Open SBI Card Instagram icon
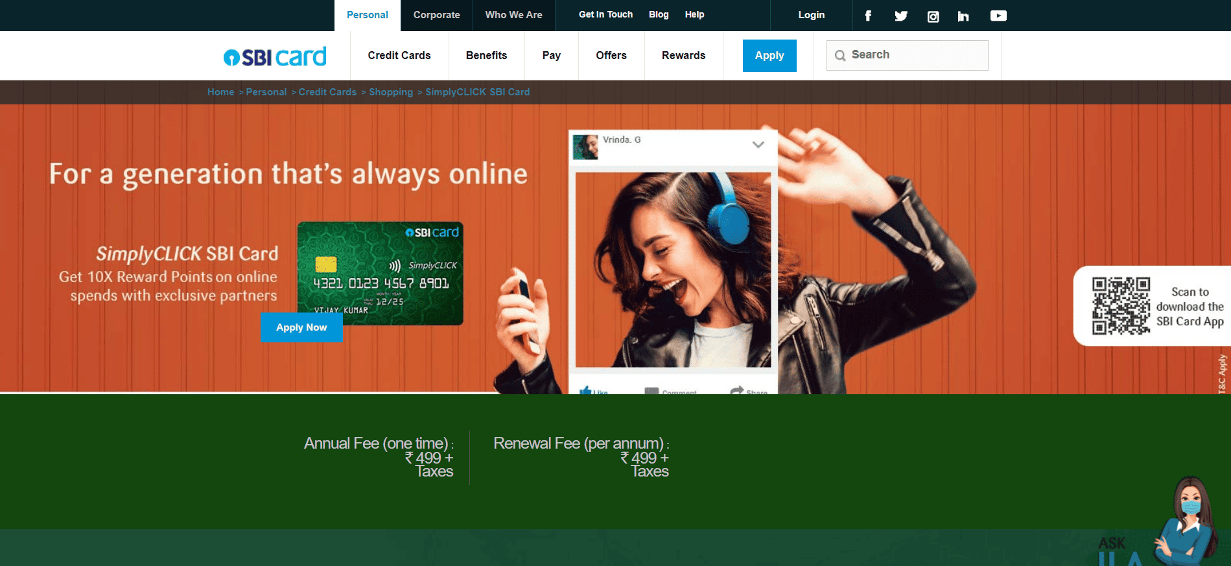 [x=933, y=16]
